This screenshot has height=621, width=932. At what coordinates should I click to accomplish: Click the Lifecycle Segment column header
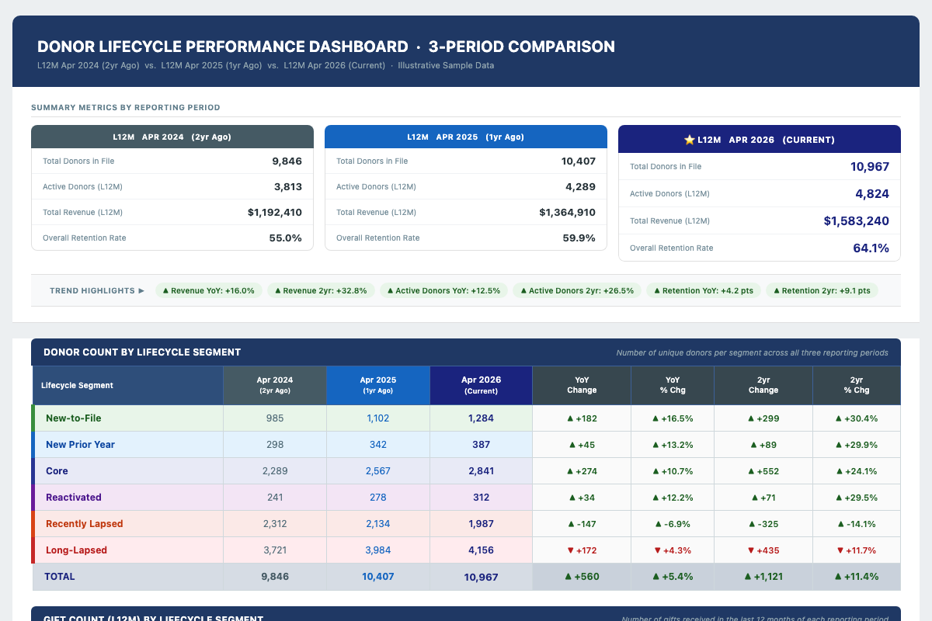click(127, 385)
